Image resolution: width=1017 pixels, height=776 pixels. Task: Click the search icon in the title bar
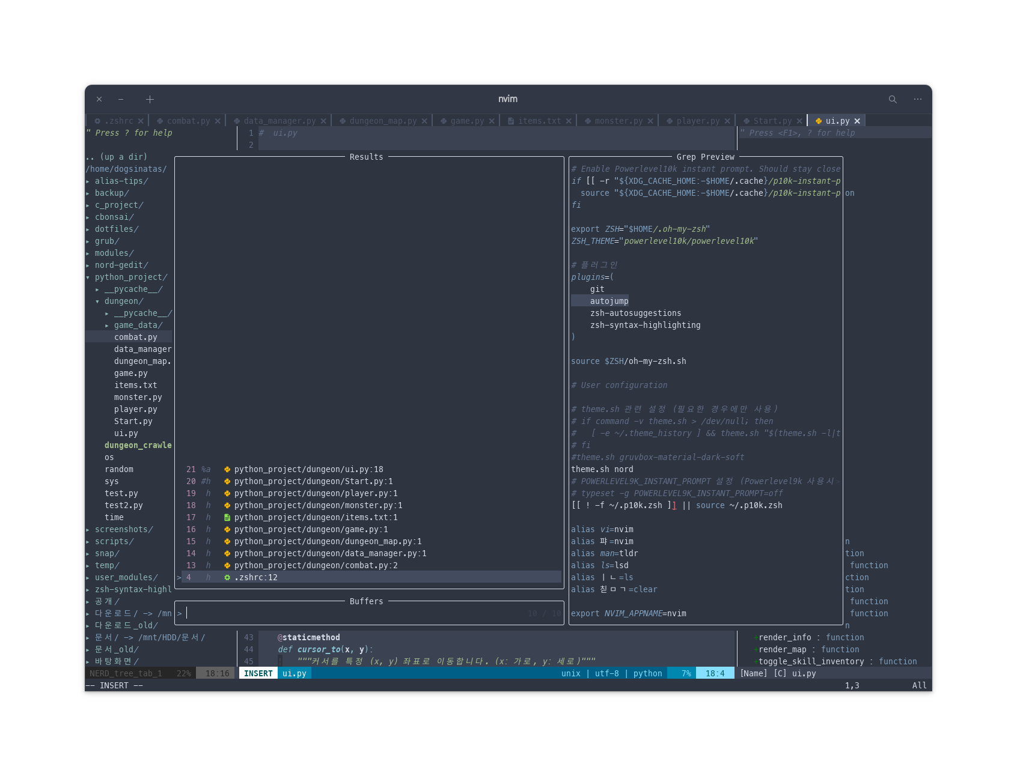(893, 100)
